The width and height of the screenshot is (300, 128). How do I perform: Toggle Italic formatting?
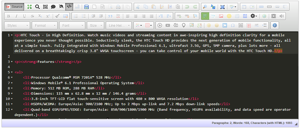click(x=16, y=16)
